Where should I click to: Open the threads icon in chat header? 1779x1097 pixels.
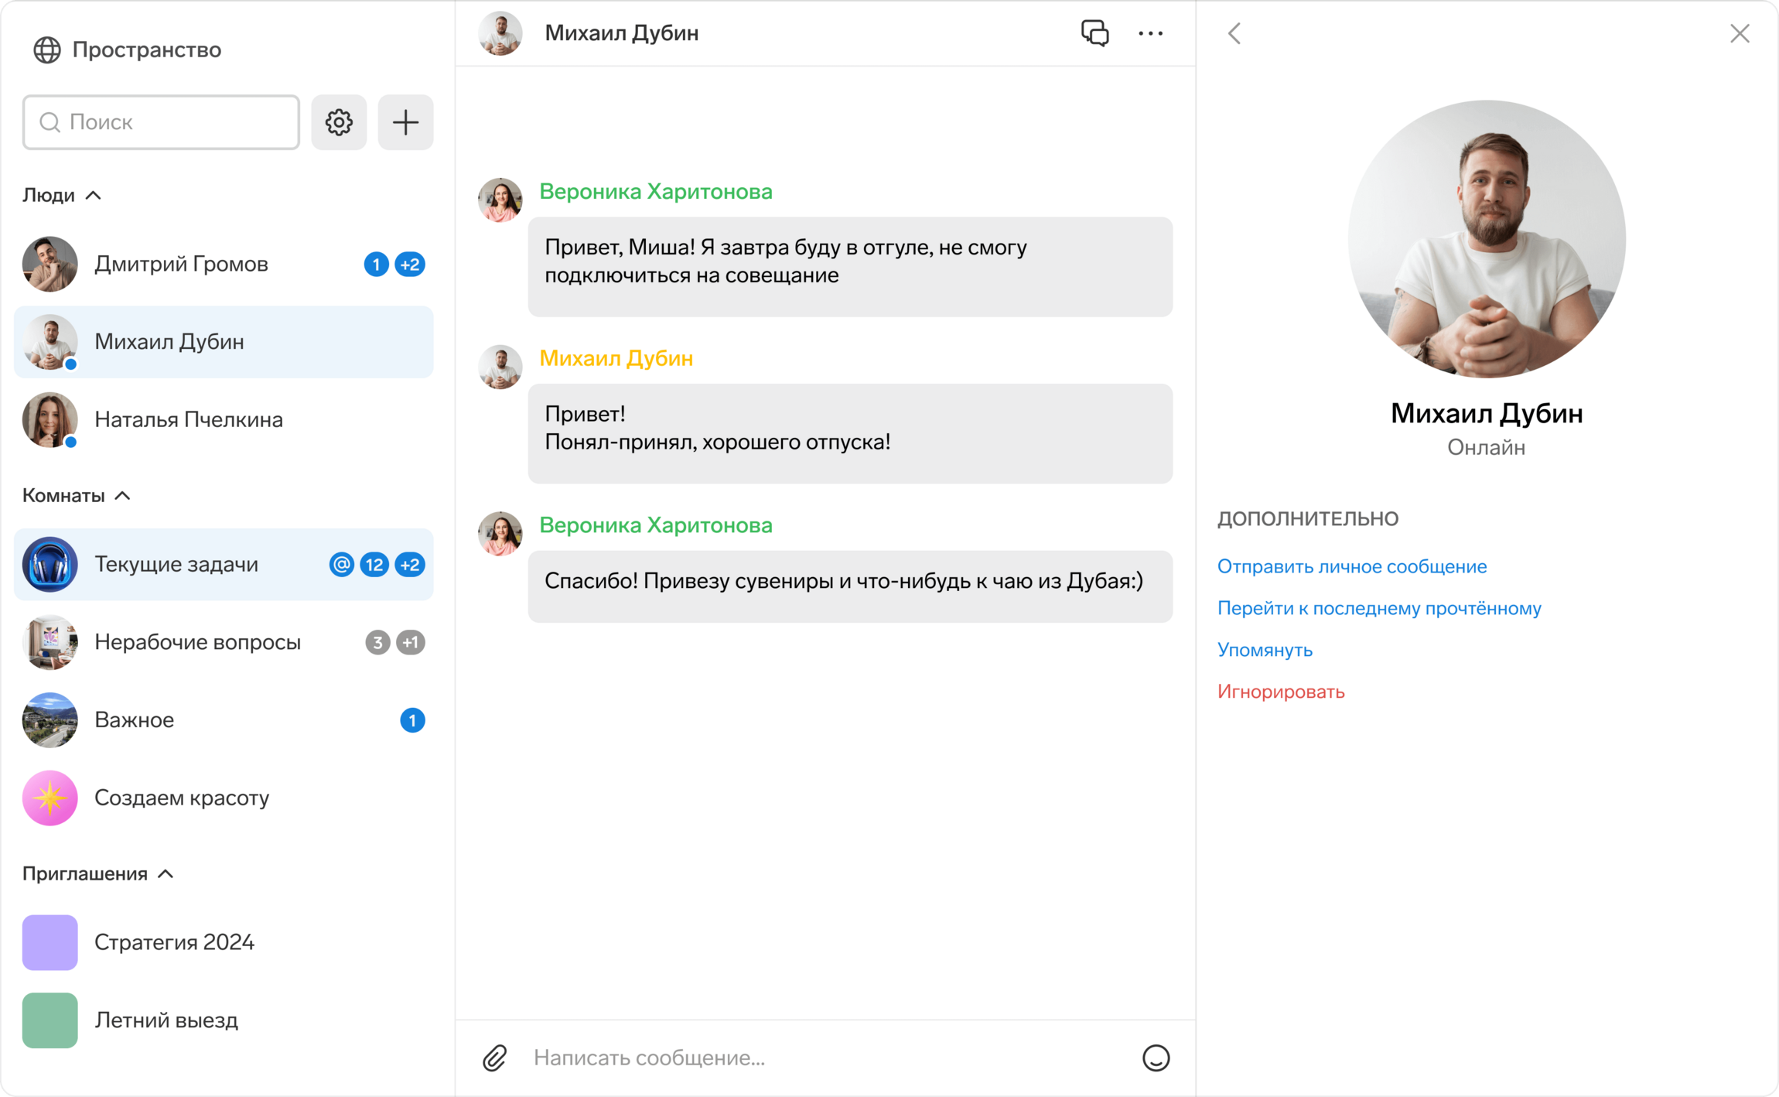pos(1094,33)
